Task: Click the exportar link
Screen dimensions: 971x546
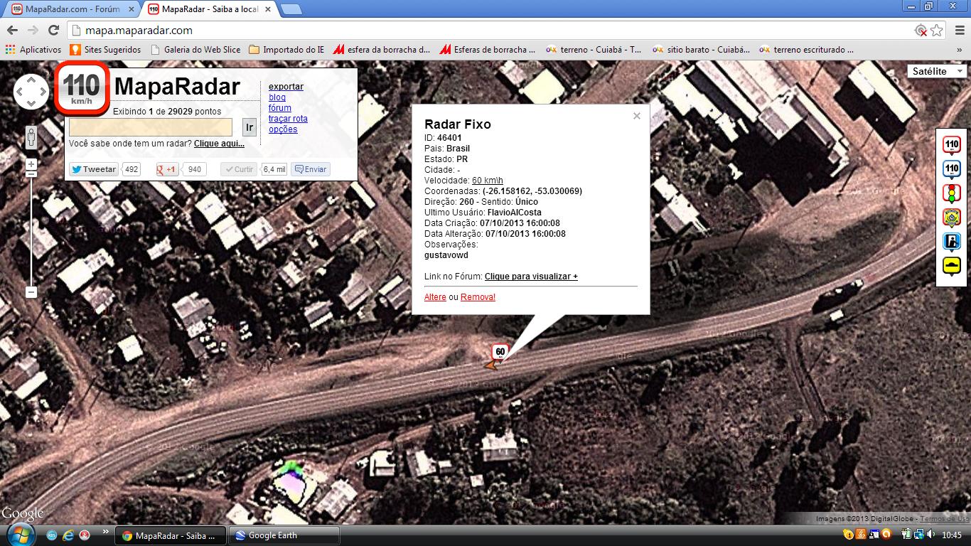Action: point(286,87)
